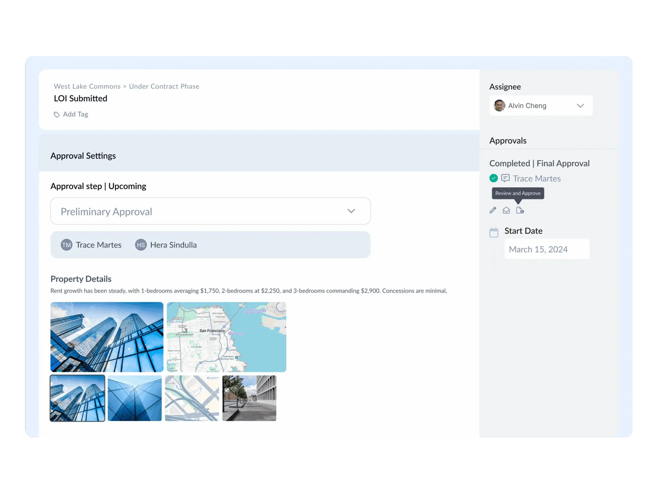Click the rent growth description text

pyautogui.click(x=248, y=291)
